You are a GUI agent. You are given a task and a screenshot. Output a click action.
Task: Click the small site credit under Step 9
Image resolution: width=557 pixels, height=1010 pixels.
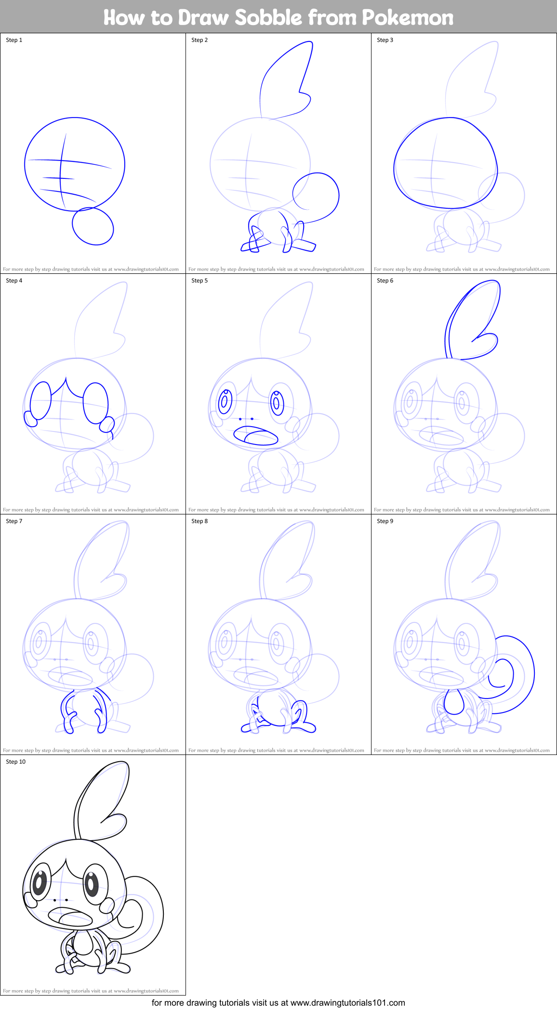pos(462,751)
